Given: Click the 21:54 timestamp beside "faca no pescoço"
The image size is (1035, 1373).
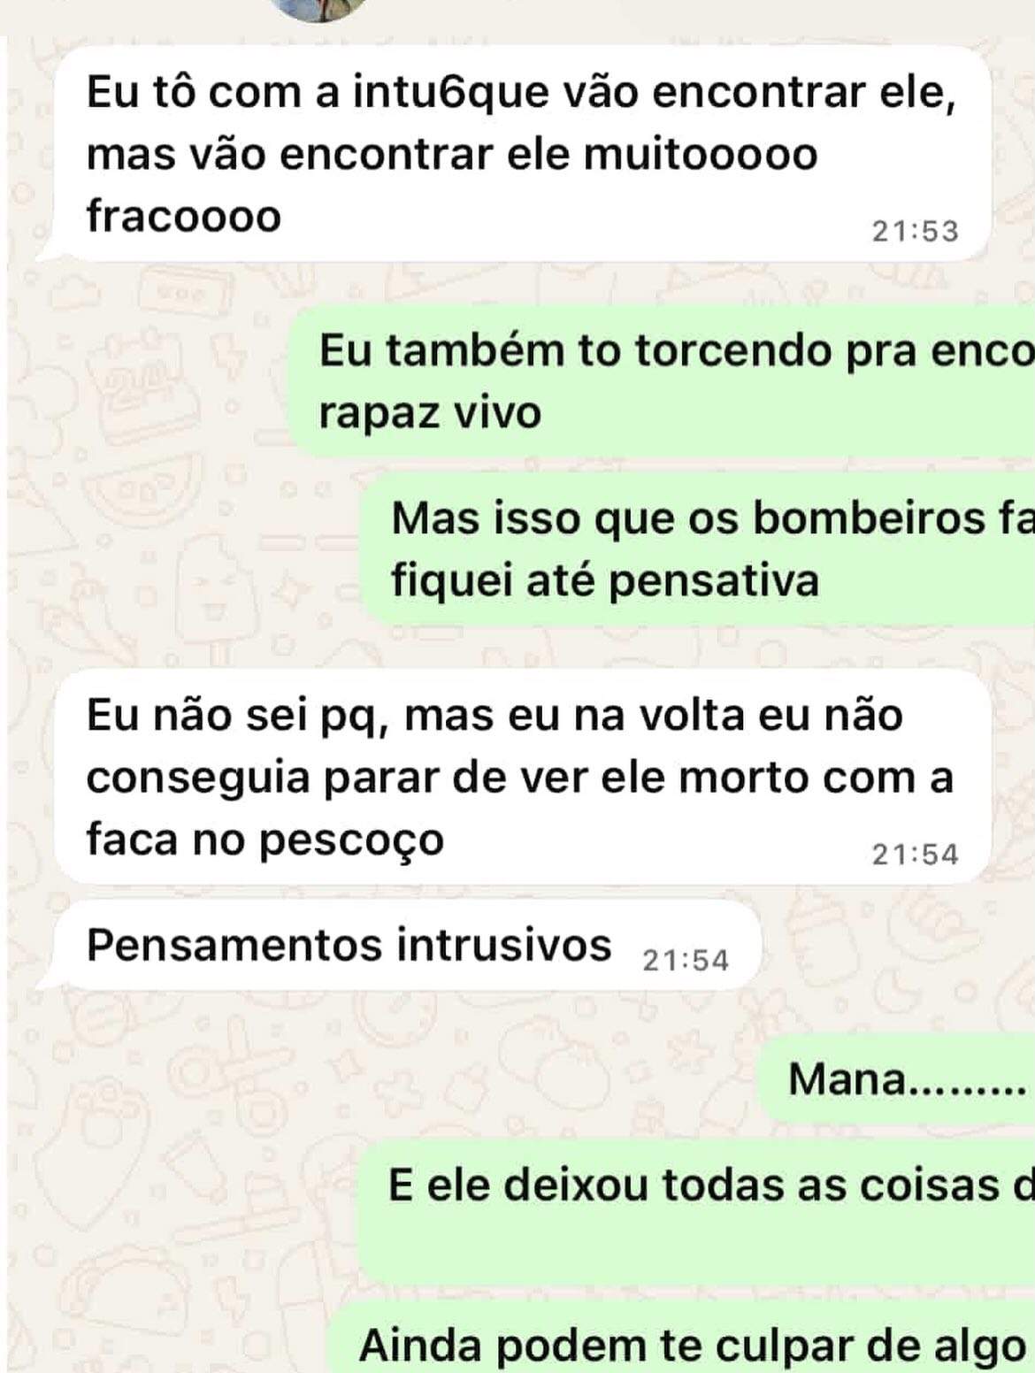Looking at the screenshot, I should coord(915,854).
